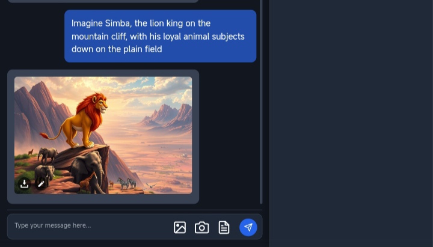Open the image upload picker icon

tap(180, 227)
